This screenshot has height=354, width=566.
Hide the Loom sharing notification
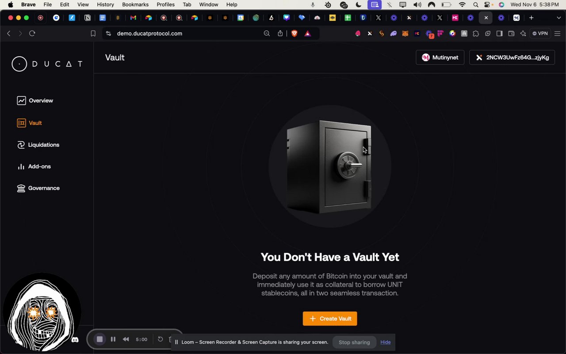click(x=386, y=342)
